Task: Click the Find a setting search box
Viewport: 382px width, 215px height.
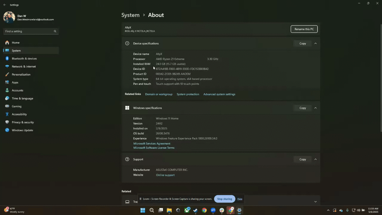Action: tap(29, 31)
